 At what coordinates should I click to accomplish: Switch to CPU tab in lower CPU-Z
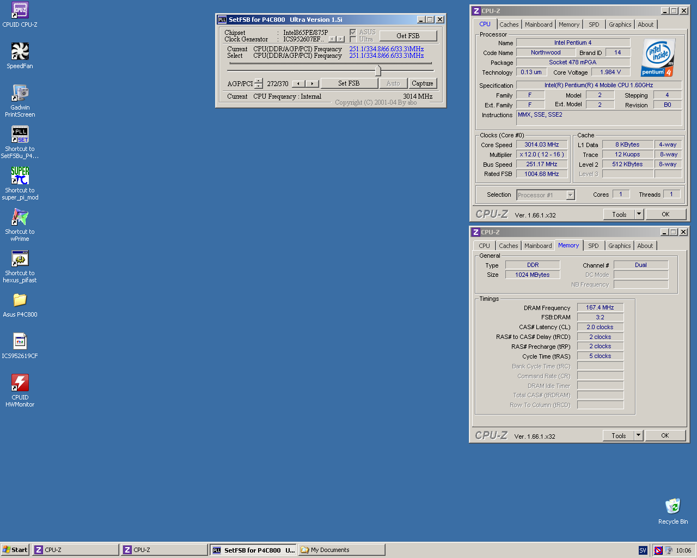[x=485, y=246]
